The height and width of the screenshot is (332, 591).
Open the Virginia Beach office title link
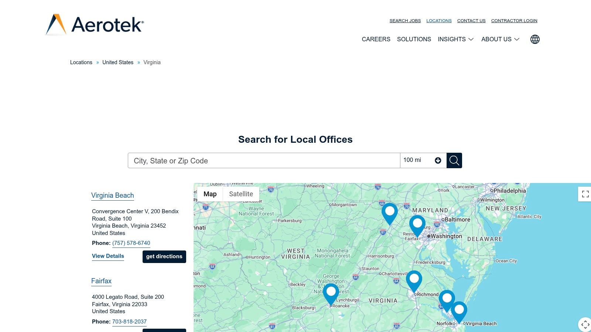[113, 196]
